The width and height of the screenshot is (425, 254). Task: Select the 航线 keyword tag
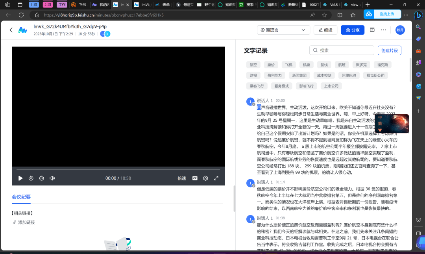(x=324, y=65)
